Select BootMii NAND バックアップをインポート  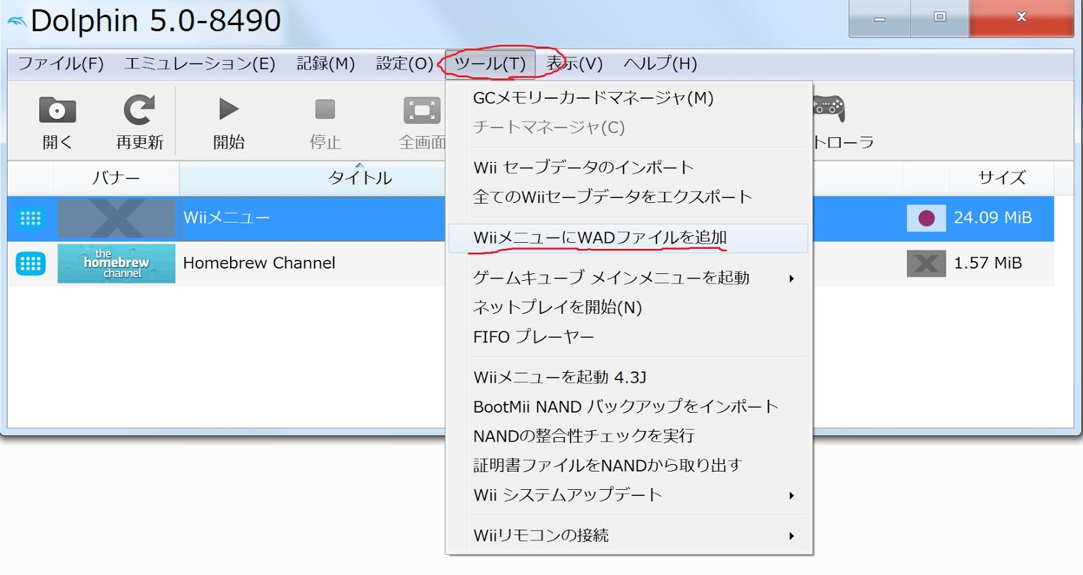coord(629,407)
